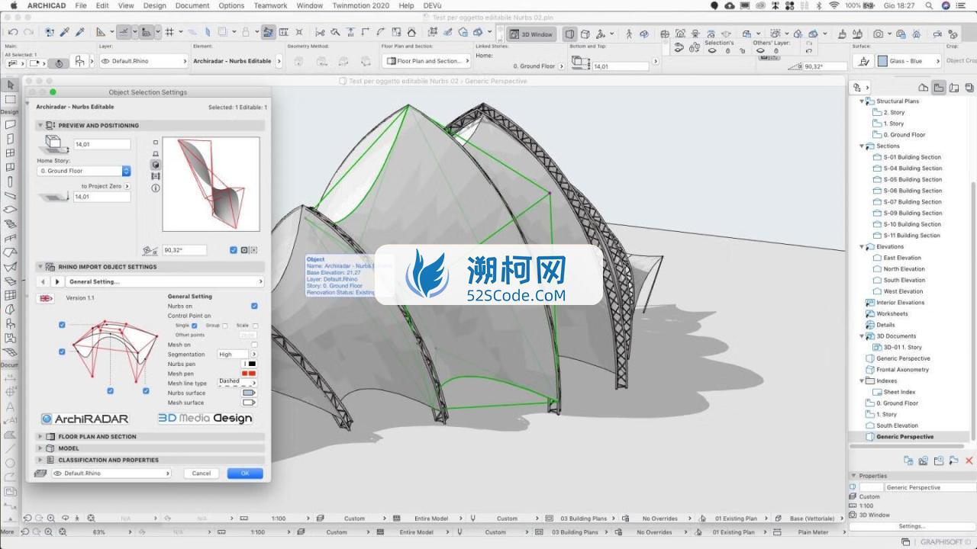
Task: Select the Inject Parameters syringe icon
Action: (81, 33)
